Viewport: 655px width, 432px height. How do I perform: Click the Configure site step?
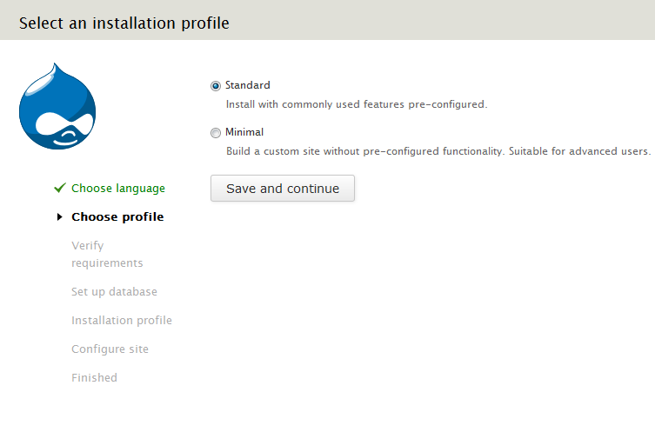tap(110, 349)
